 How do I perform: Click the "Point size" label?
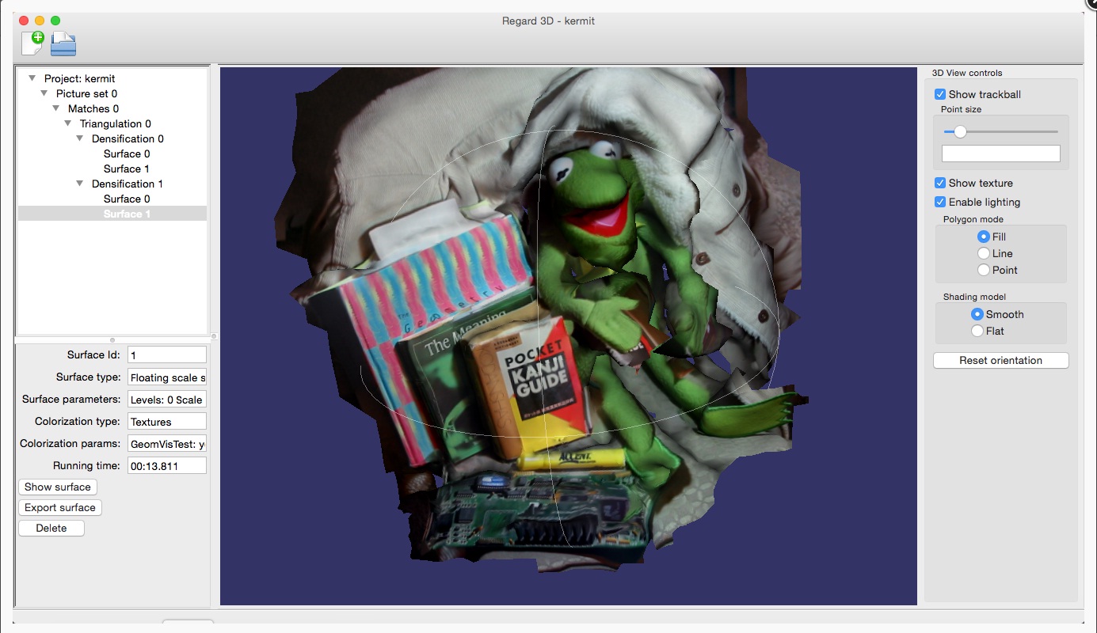961,109
